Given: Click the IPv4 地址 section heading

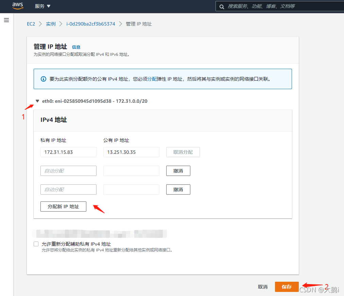Looking at the screenshot, I should [x=54, y=120].
